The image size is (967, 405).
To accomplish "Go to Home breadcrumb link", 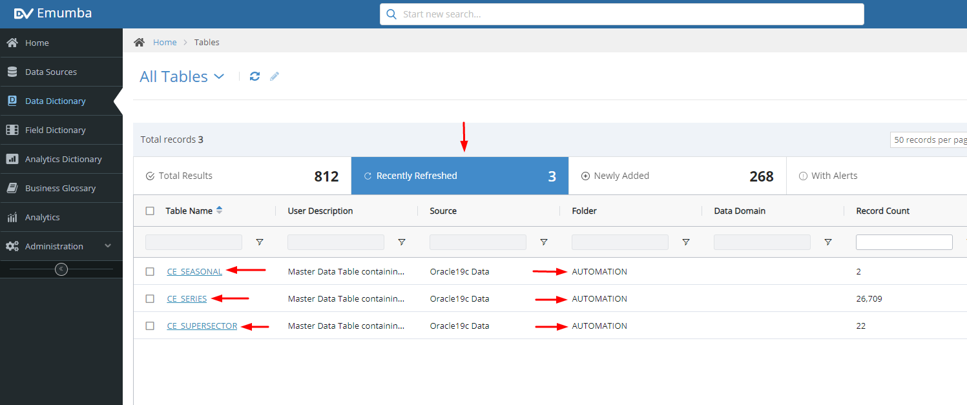I will (x=165, y=42).
